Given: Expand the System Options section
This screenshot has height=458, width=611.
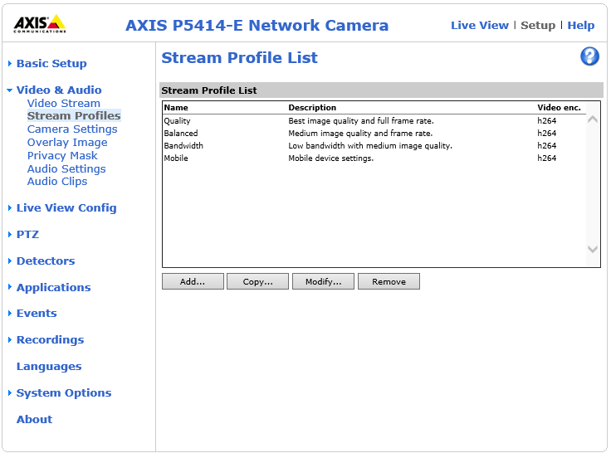Looking at the screenshot, I should click(x=64, y=393).
